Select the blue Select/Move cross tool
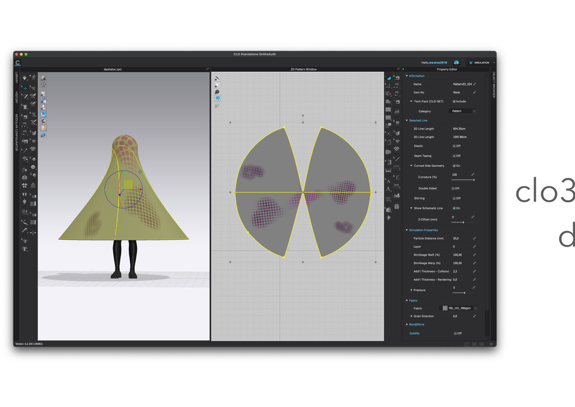This screenshot has height=407, width=575. [25, 88]
